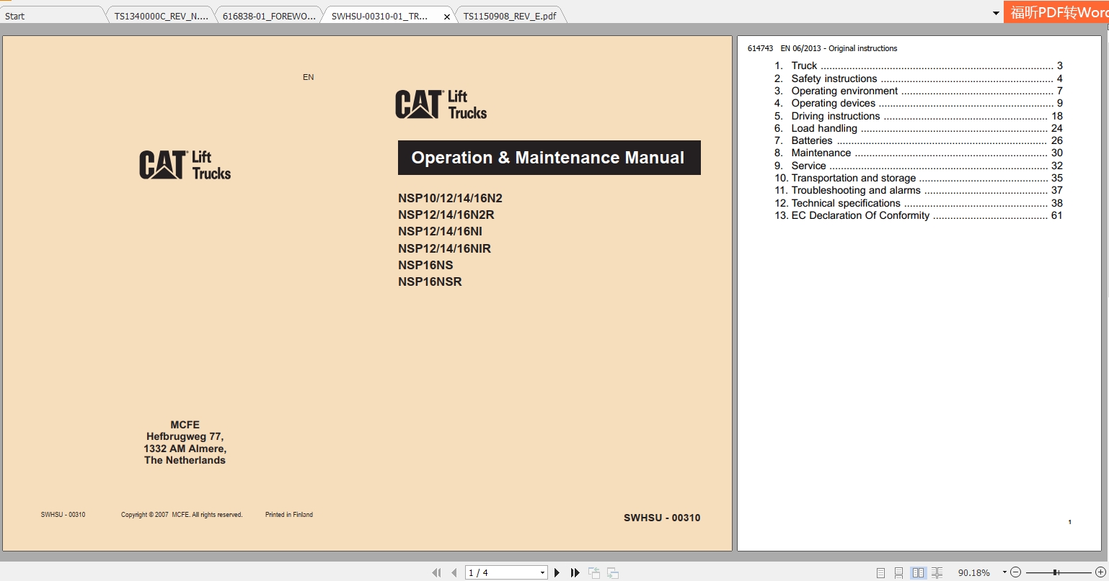
Task: Select the facing pages view icon
Action: coord(918,572)
